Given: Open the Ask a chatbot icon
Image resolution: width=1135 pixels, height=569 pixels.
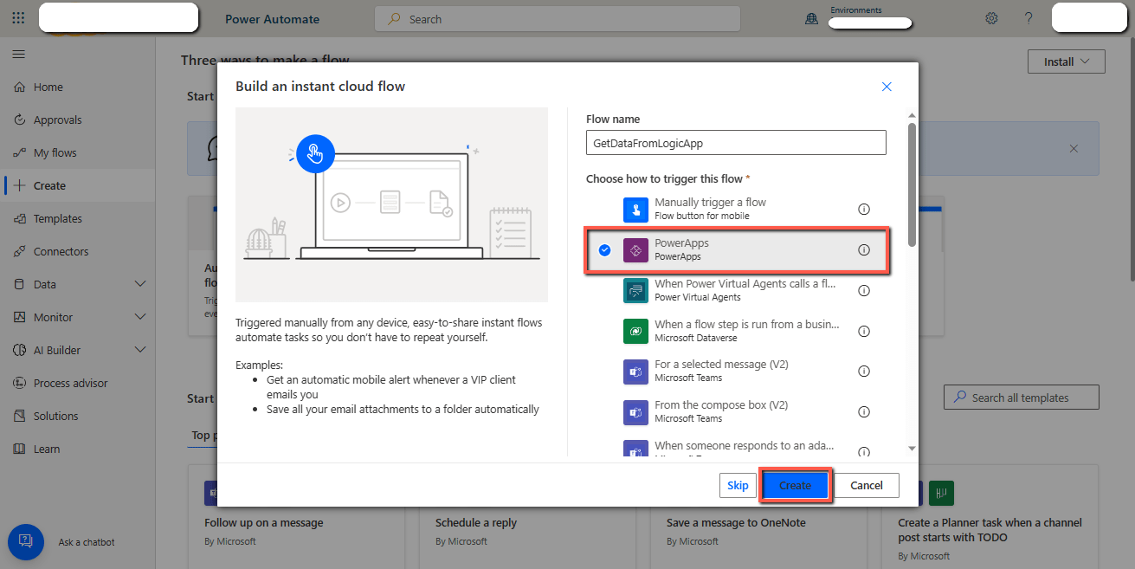Looking at the screenshot, I should (x=26, y=541).
